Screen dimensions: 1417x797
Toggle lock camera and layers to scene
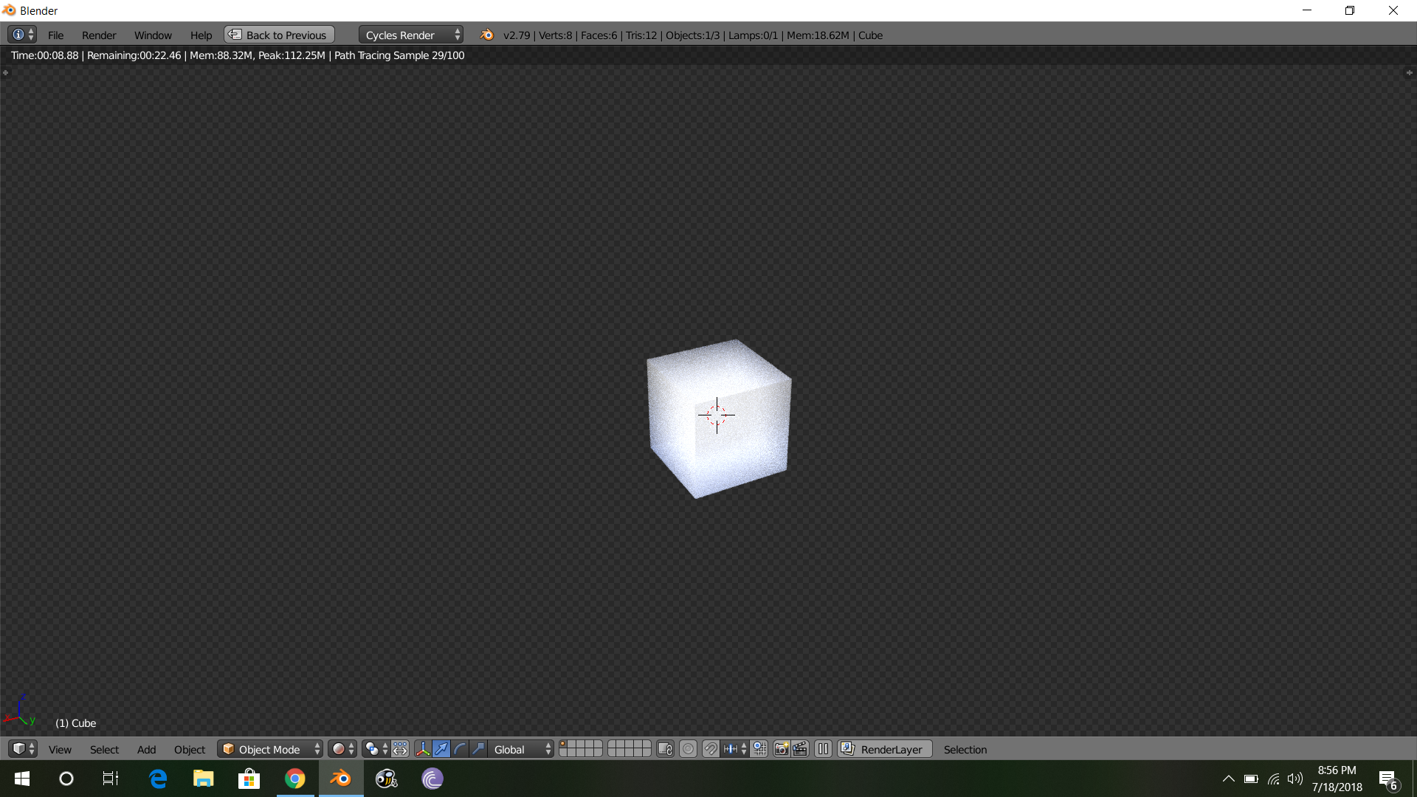[665, 749]
